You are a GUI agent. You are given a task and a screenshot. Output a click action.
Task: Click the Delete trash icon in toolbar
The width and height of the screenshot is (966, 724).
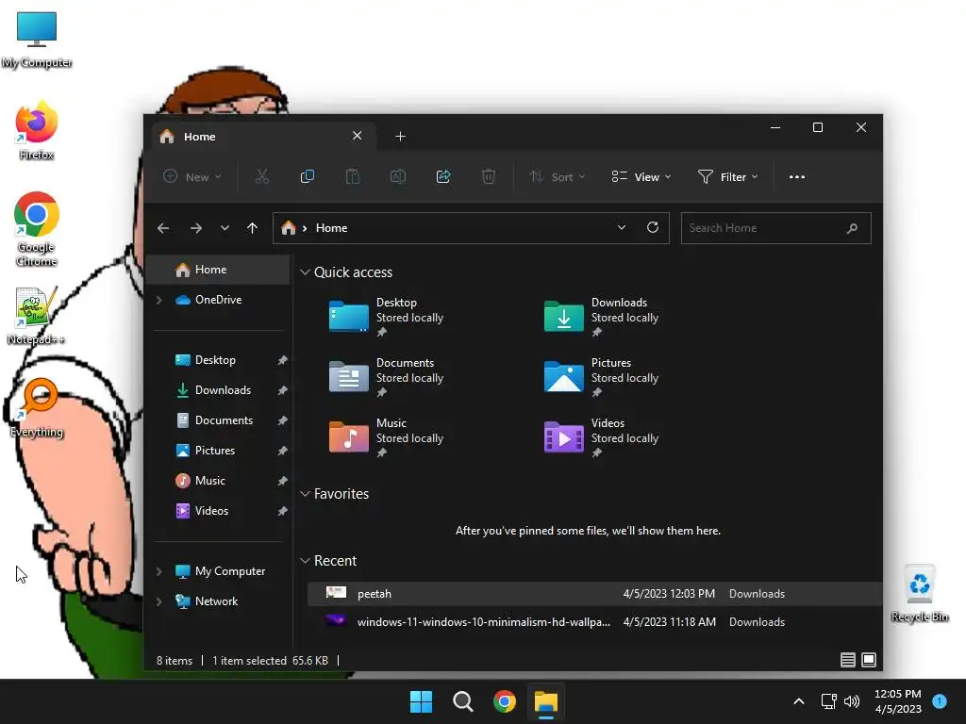[x=489, y=176]
